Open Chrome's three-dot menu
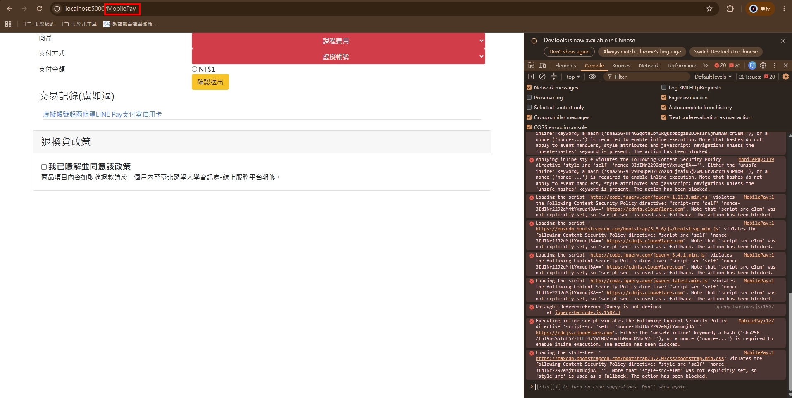The height and width of the screenshot is (398, 792). (x=784, y=9)
